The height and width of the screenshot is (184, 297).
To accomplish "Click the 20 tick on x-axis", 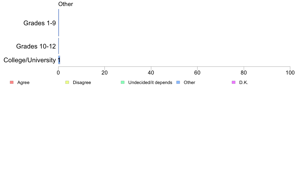I will coord(104,73).
